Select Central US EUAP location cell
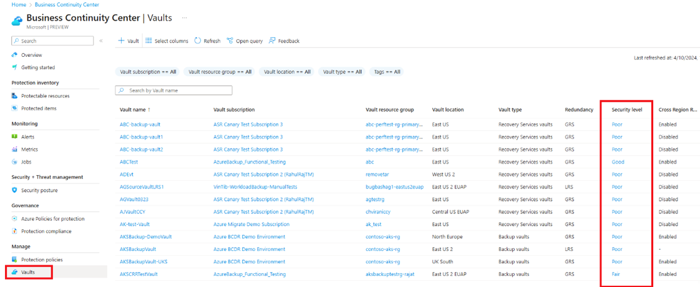Viewport: 700px width, 287px height. click(x=450, y=212)
